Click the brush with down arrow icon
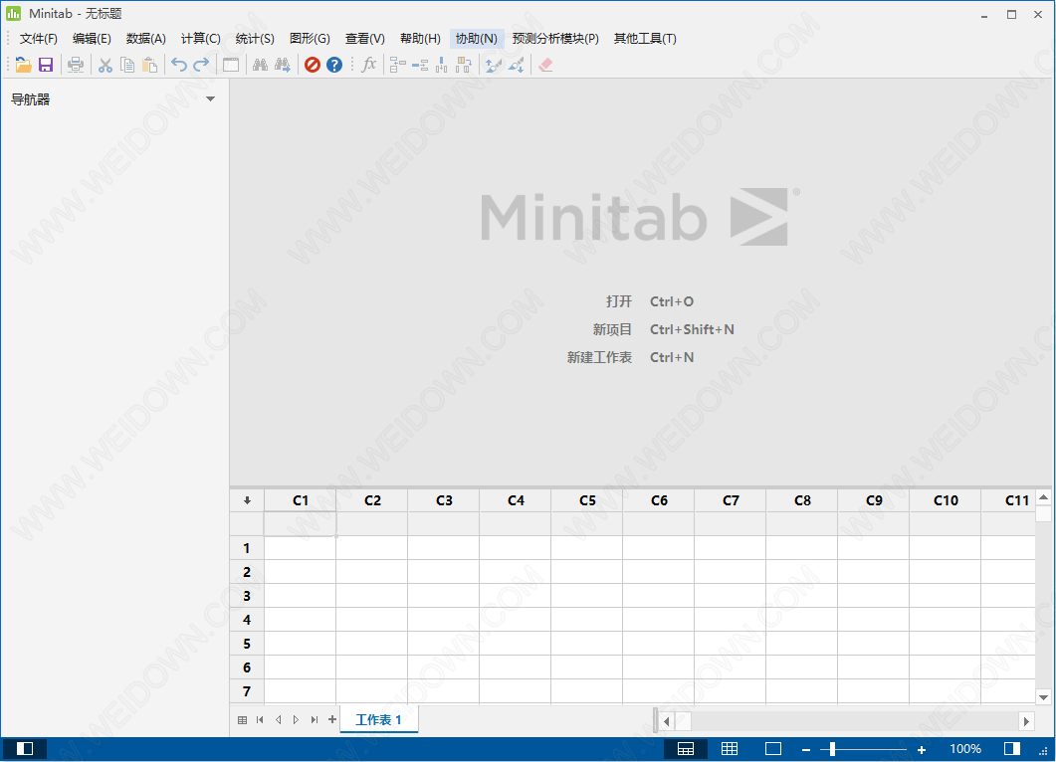 [517, 65]
